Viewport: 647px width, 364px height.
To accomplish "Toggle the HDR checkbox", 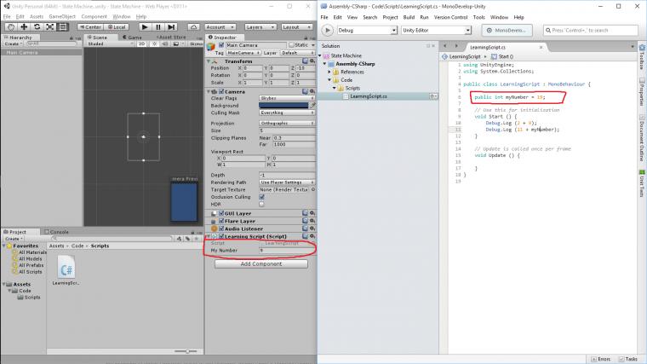I will coord(261,204).
